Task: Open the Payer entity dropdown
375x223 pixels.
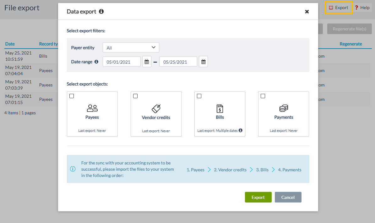Action: pyautogui.click(x=131, y=47)
